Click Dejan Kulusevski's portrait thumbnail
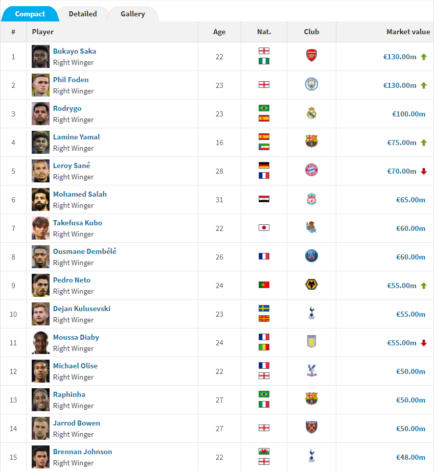The height and width of the screenshot is (471, 434). pos(41,314)
